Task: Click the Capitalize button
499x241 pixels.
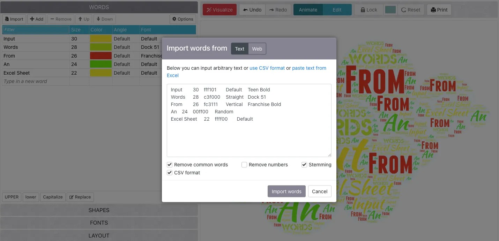Action: [53, 197]
